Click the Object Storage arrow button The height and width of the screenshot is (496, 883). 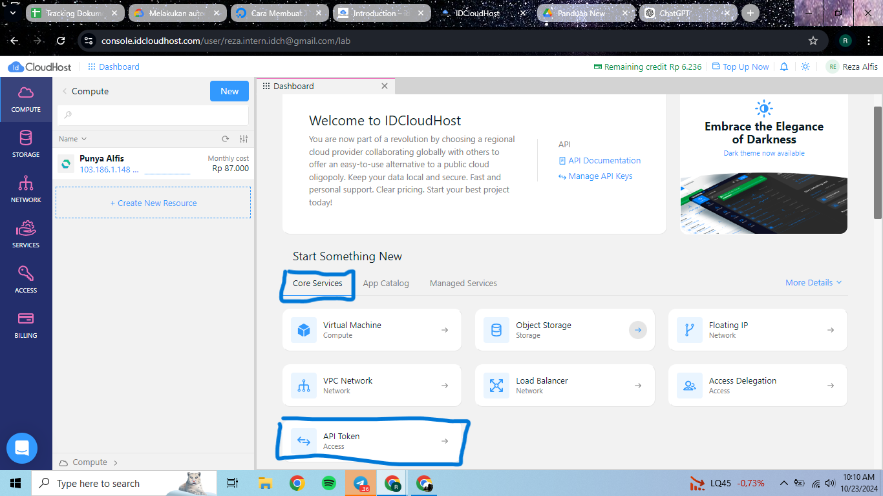[637, 330]
